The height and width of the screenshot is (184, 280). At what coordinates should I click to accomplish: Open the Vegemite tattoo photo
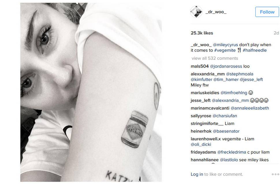click(x=91, y=92)
